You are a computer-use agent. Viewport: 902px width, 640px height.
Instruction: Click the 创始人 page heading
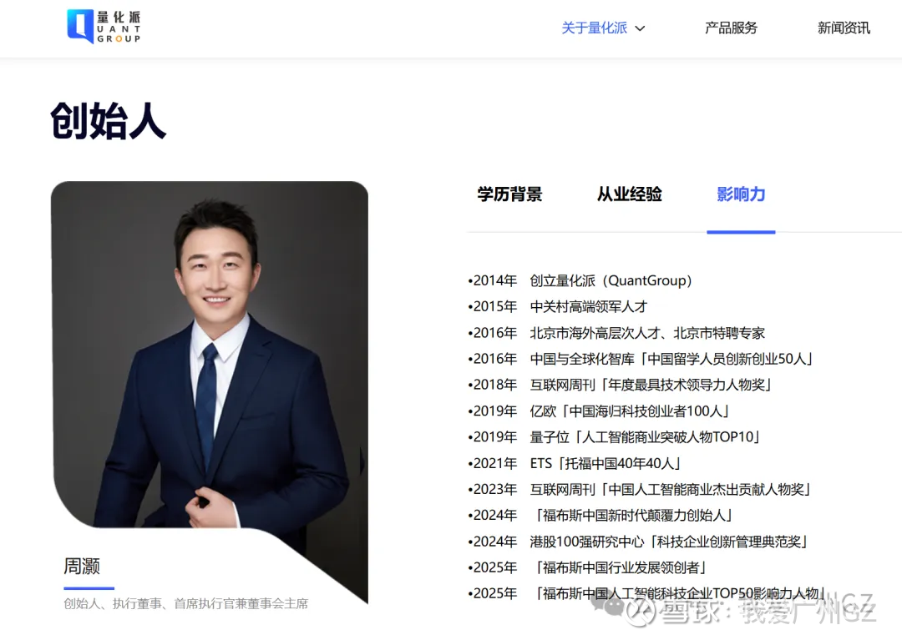pyautogui.click(x=108, y=121)
